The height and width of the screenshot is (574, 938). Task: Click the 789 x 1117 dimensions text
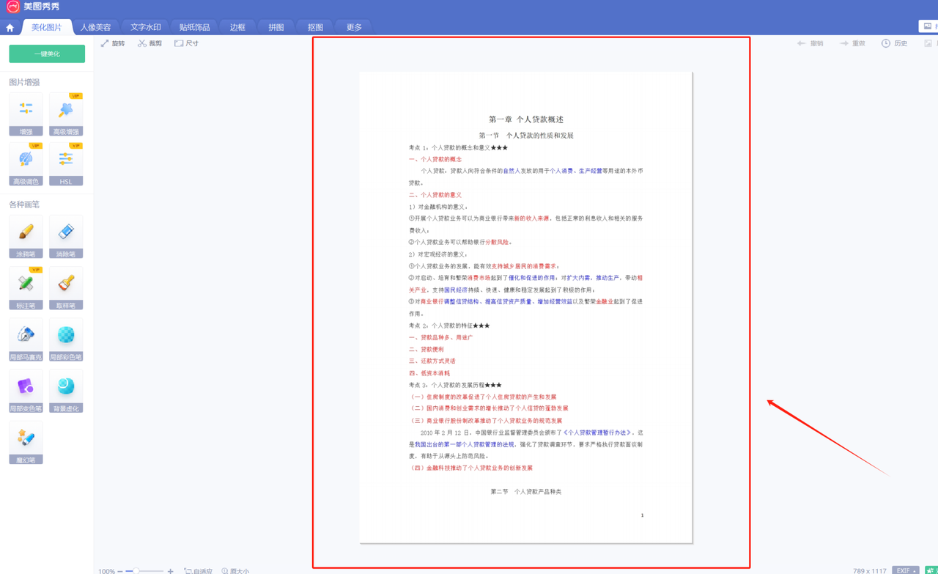(x=870, y=570)
